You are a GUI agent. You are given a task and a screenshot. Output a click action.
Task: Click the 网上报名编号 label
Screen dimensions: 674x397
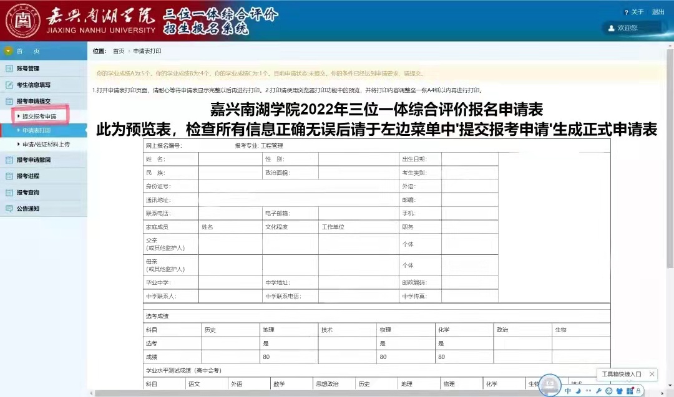pos(164,146)
